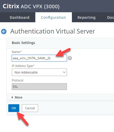Focus the Name input field
114x132 pixels.
click(39, 58)
